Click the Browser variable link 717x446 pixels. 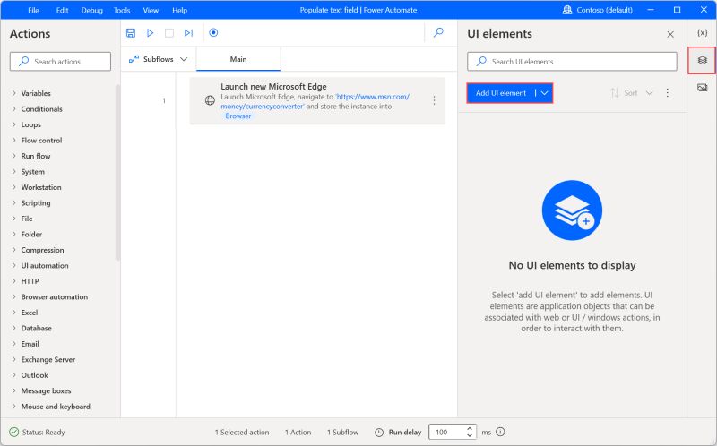click(238, 116)
